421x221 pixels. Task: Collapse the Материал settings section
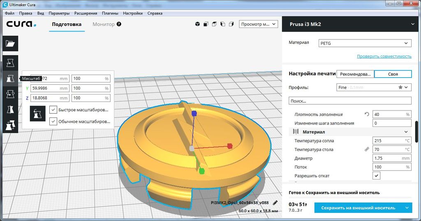(x=406, y=132)
